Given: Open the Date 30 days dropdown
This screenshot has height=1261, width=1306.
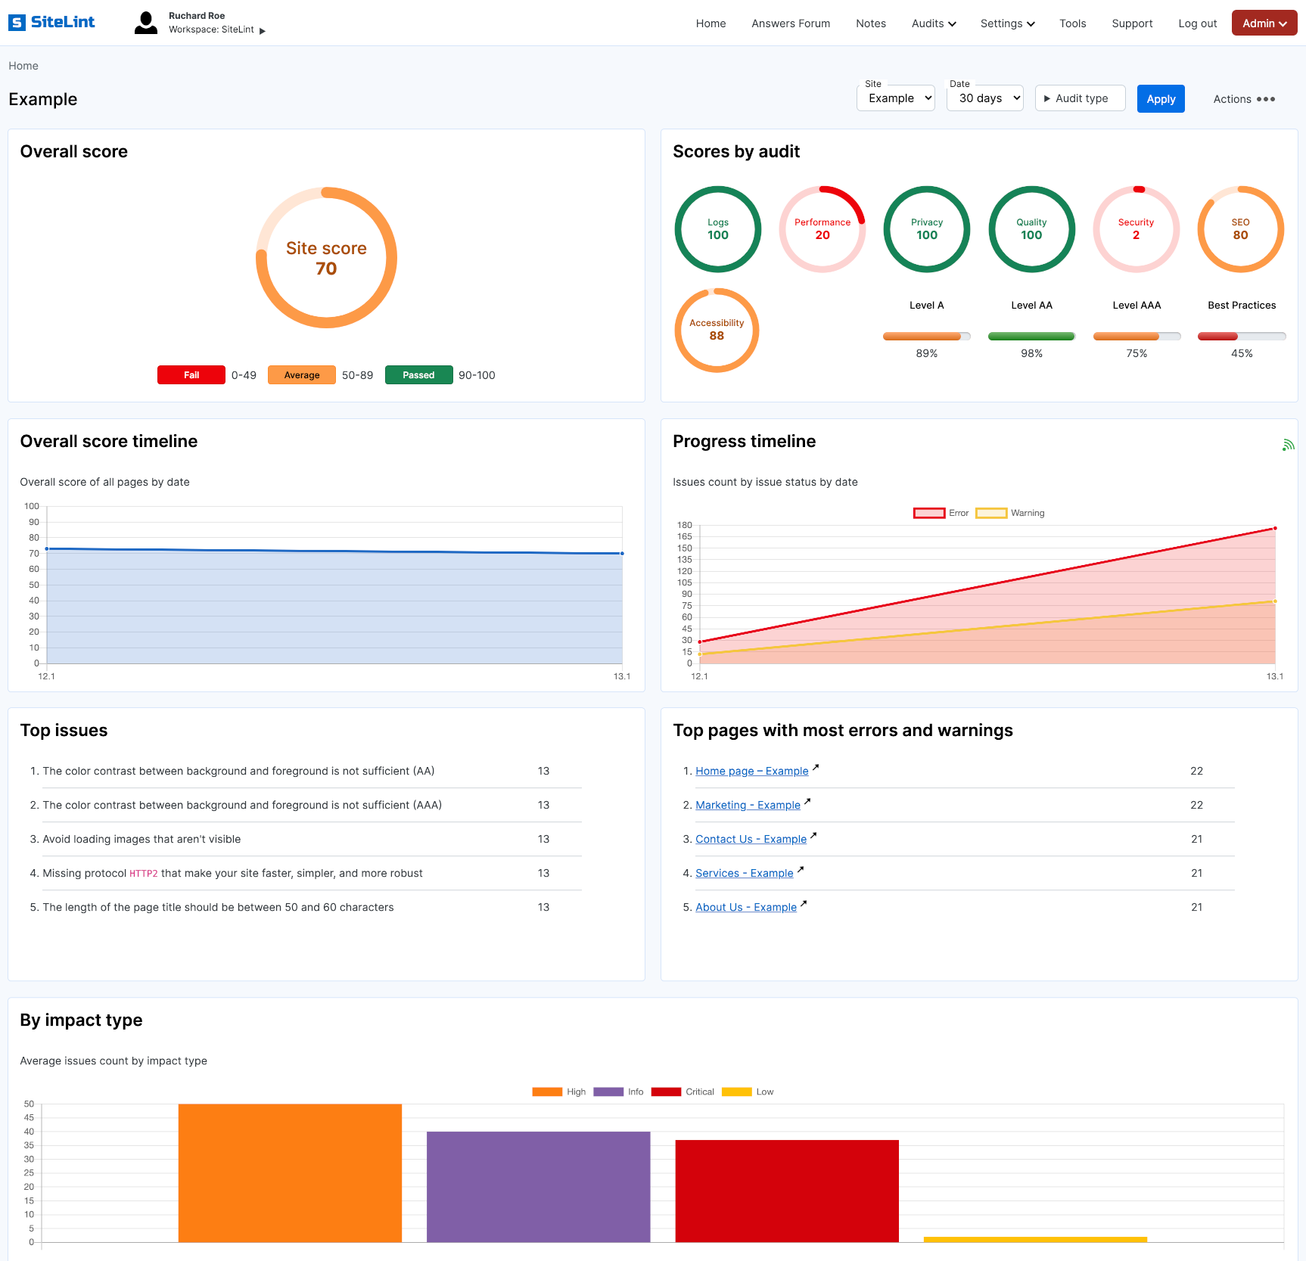Looking at the screenshot, I should point(985,98).
